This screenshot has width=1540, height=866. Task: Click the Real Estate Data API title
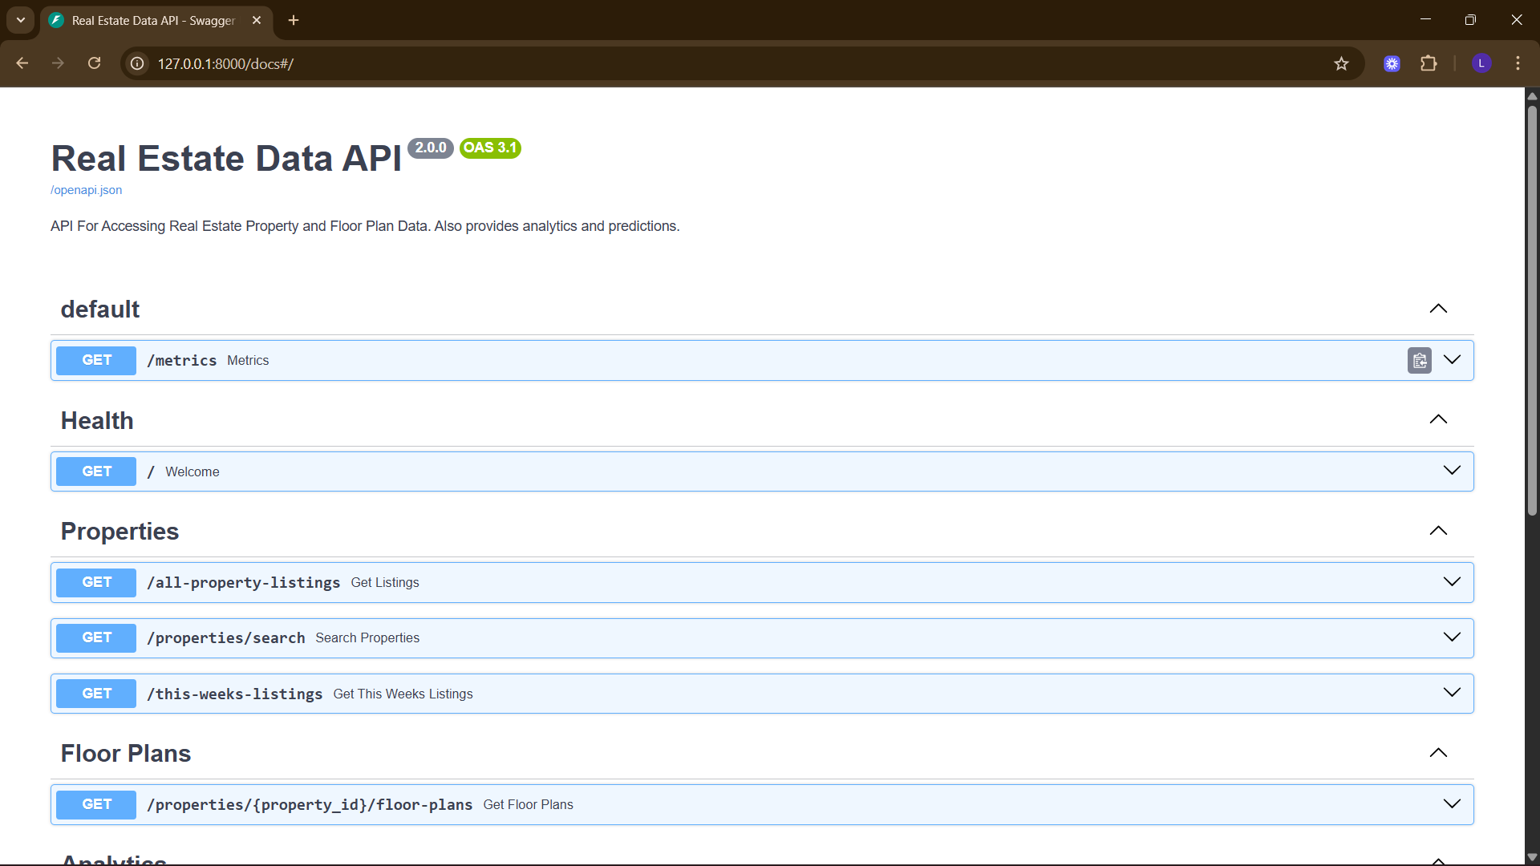(x=226, y=159)
